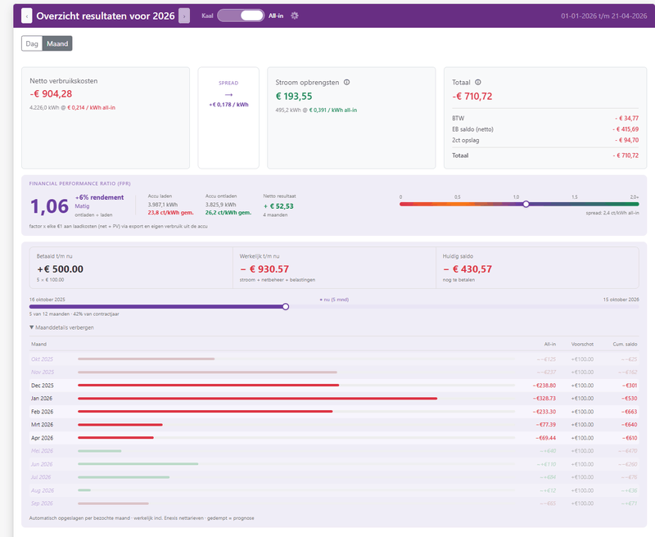Select the Jul 2026 forecast row label
The image size is (655, 537).
tap(41, 477)
